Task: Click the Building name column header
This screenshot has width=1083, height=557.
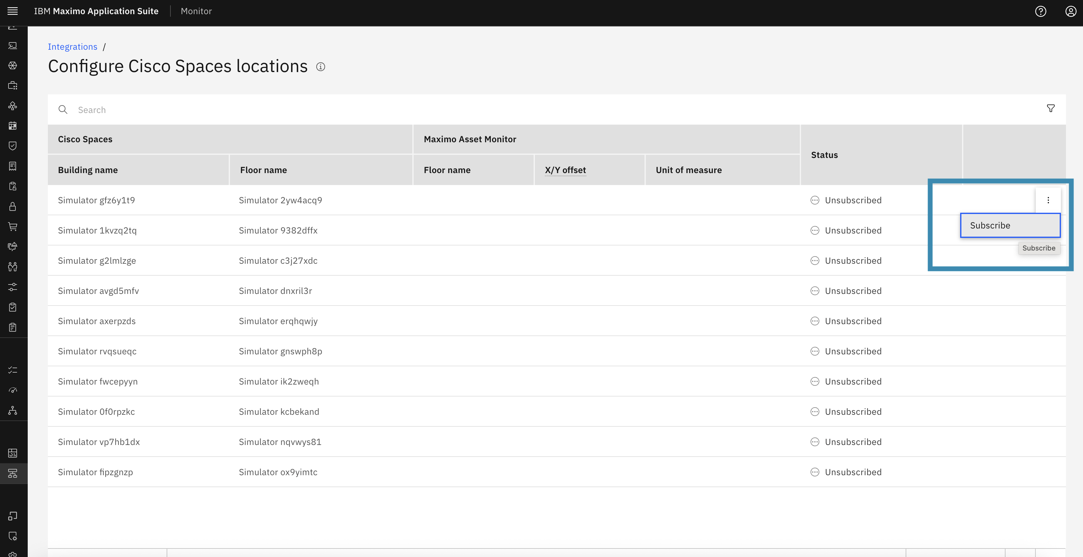Action: coord(88,170)
